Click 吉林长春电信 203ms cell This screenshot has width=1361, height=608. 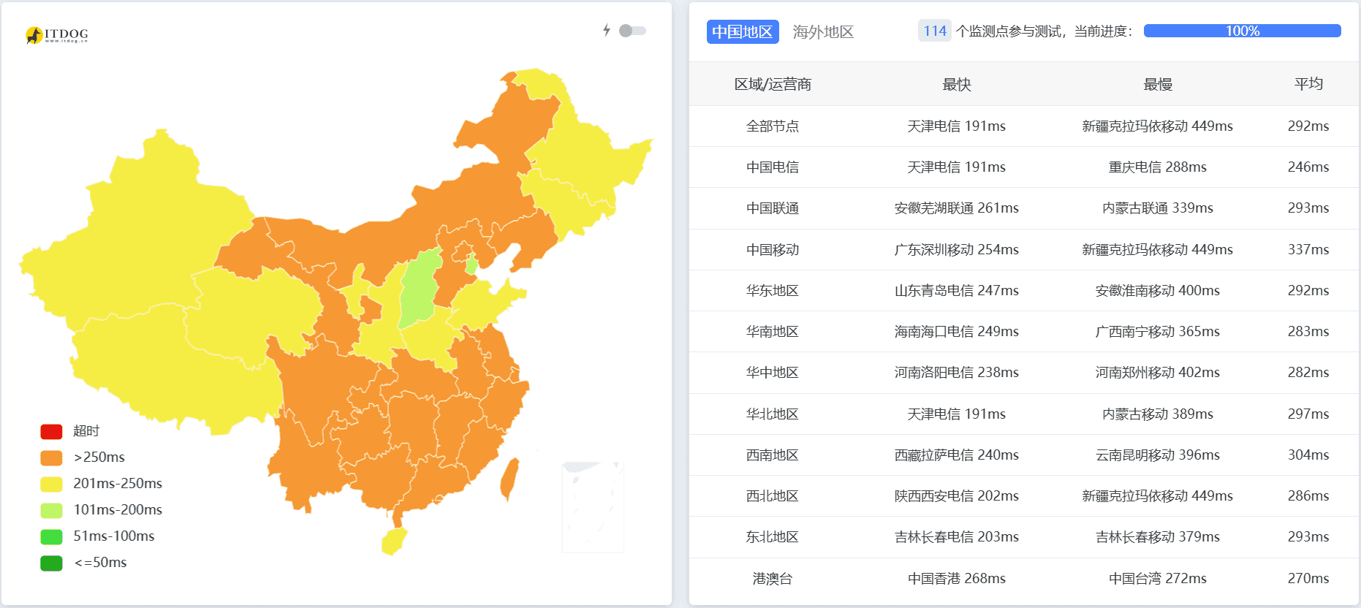pyautogui.click(x=956, y=536)
